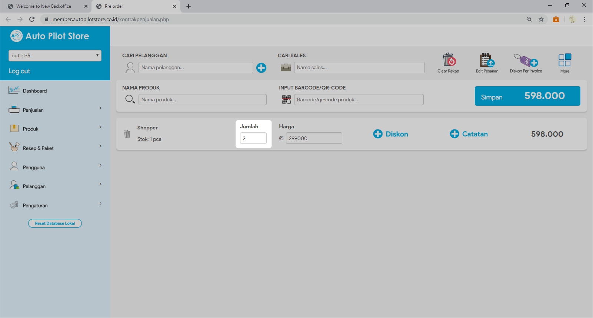Add new customer with plus icon
593x318 pixels.
point(261,68)
